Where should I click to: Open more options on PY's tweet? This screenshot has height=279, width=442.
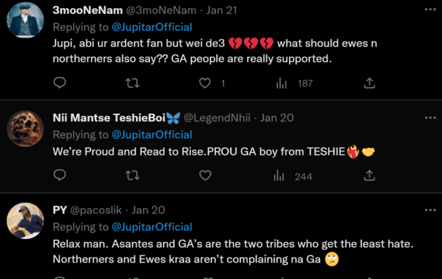point(430,210)
